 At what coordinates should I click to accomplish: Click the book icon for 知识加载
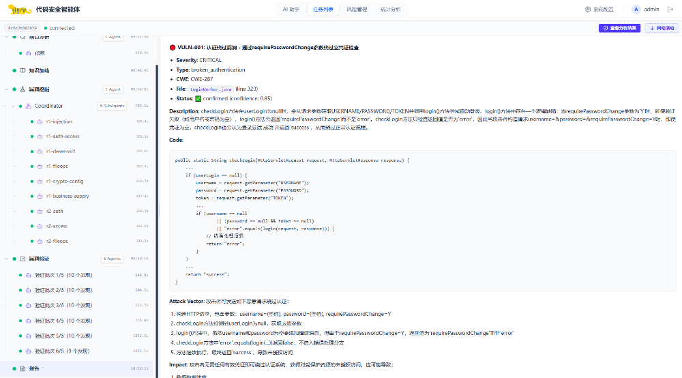pyautogui.click(x=23, y=70)
